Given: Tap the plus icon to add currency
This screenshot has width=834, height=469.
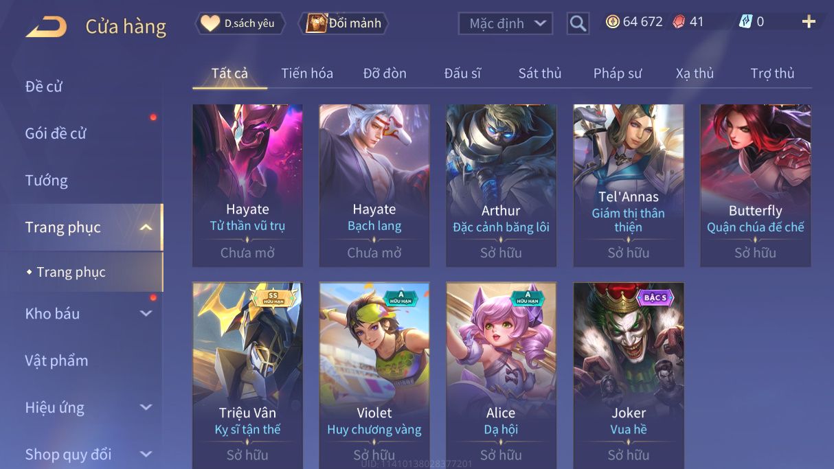Looking at the screenshot, I should point(809,22).
